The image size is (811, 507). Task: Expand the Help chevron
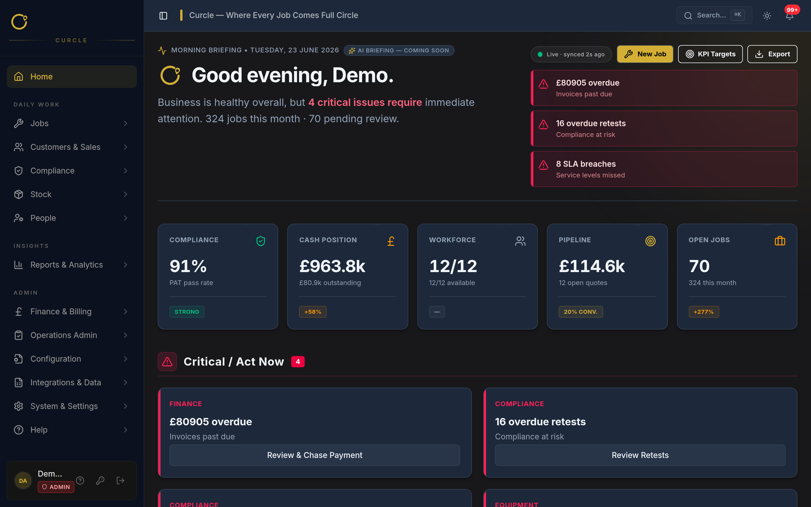click(125, 430)
